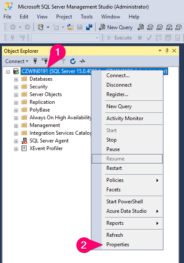Open the File menu

(7, 17)
